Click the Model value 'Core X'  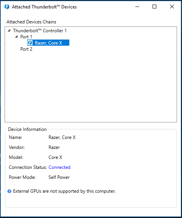(x=55, y=157)
